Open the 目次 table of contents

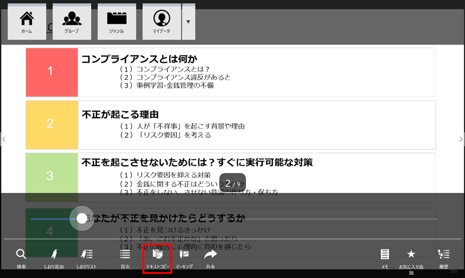coord(125,259)
